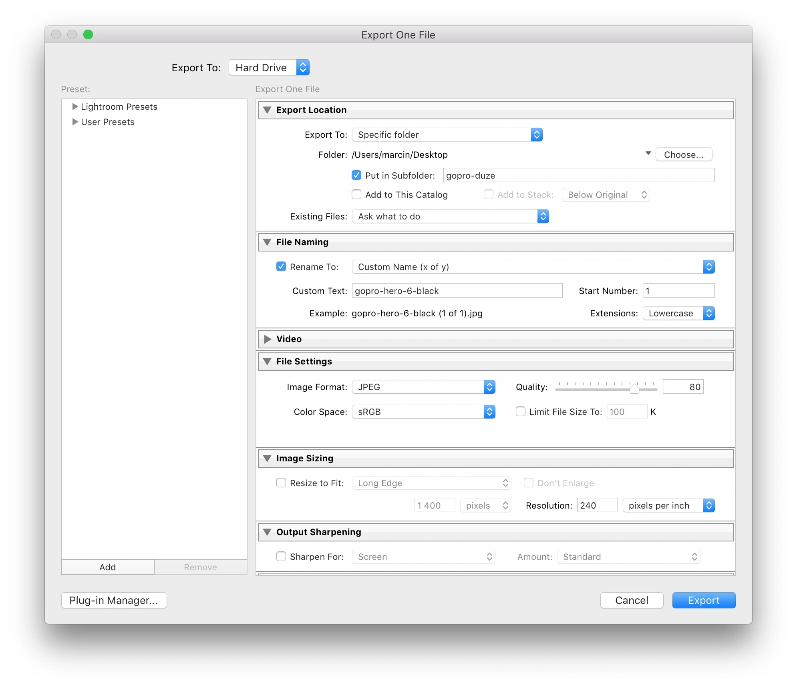Open the Image Format JPEG dropdown

pyautogui.click(x=423, y=387)
